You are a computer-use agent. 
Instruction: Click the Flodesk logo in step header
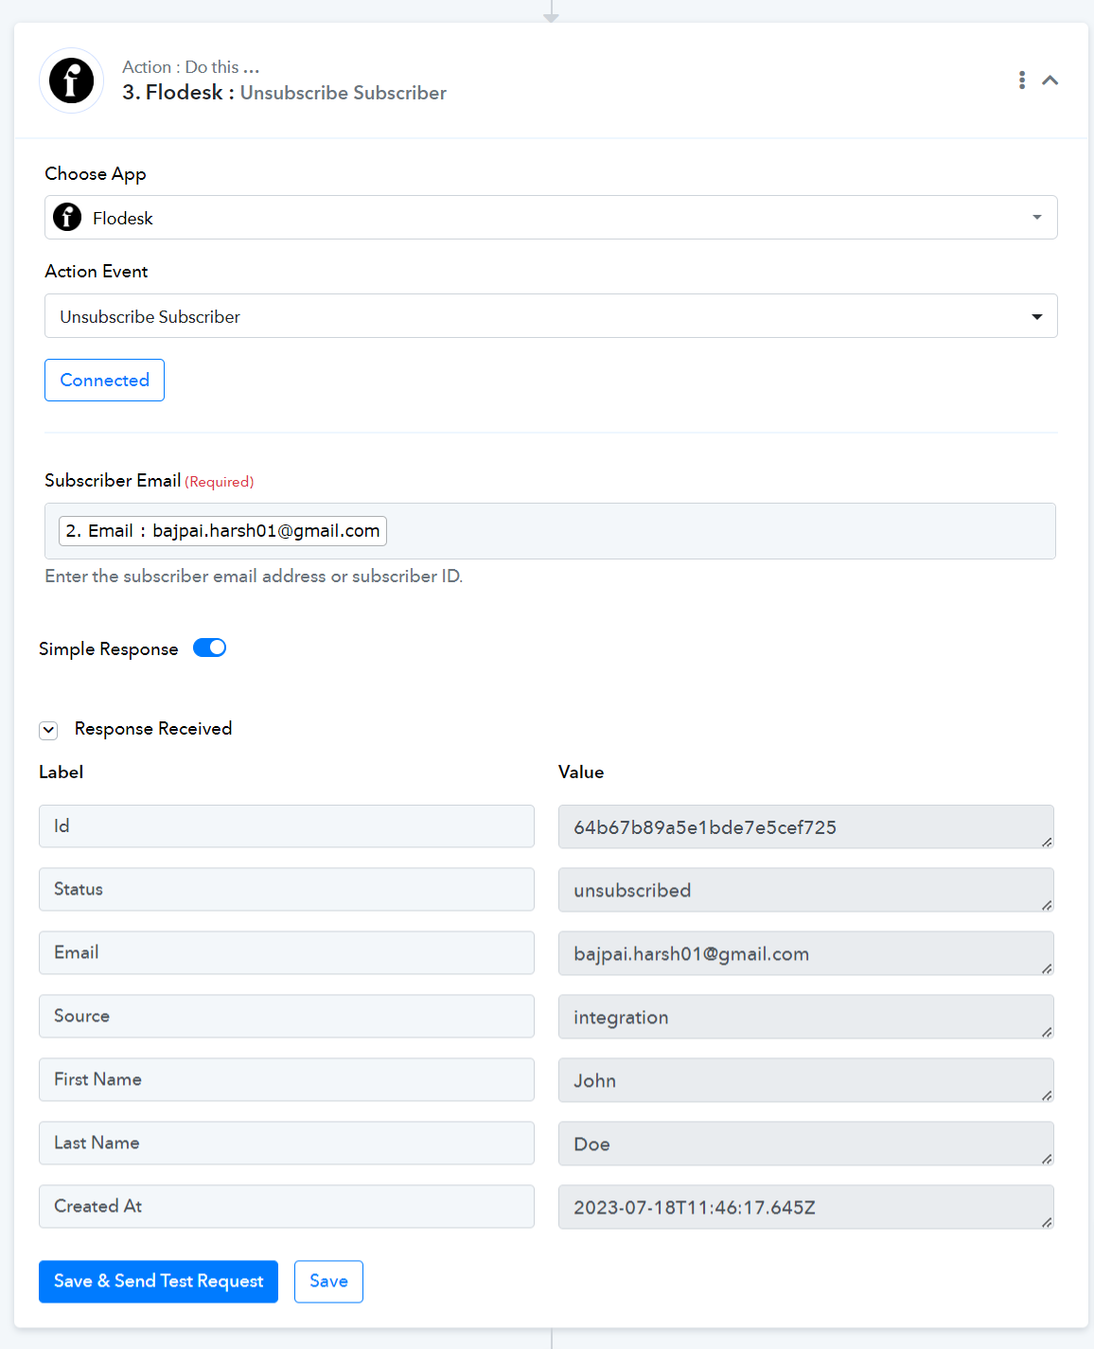click(x=72, y=80)
